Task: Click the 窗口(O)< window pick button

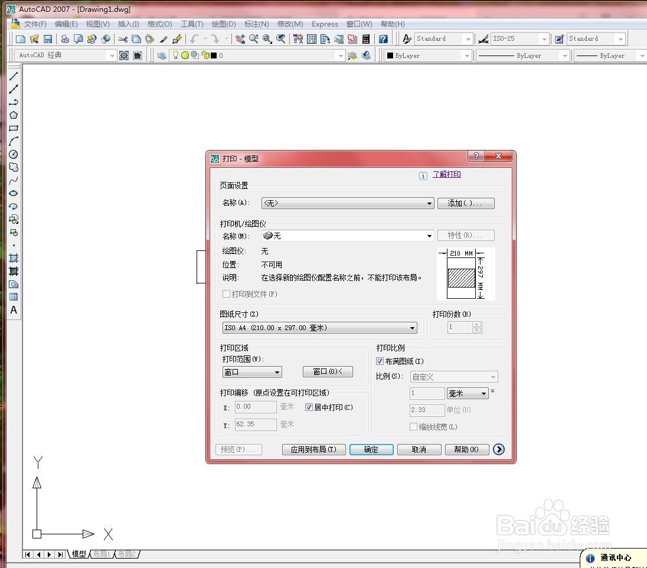Action: 328,371
